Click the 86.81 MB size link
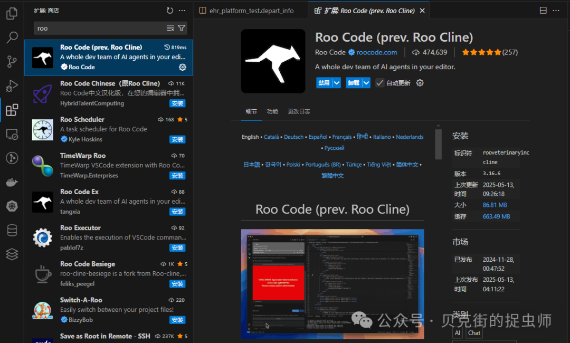 (x=495, y=205)
